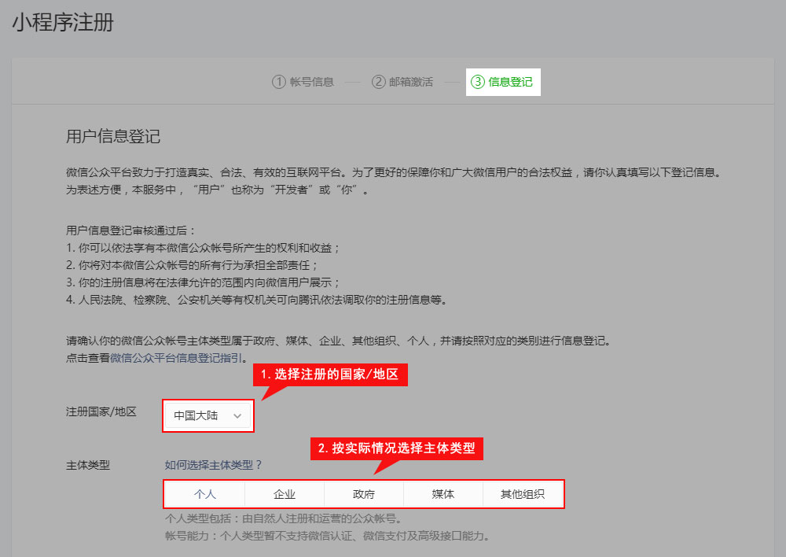Open the 中国大陆 country selection box
This screenshot has height=557, width=786.
coord(208,415)
